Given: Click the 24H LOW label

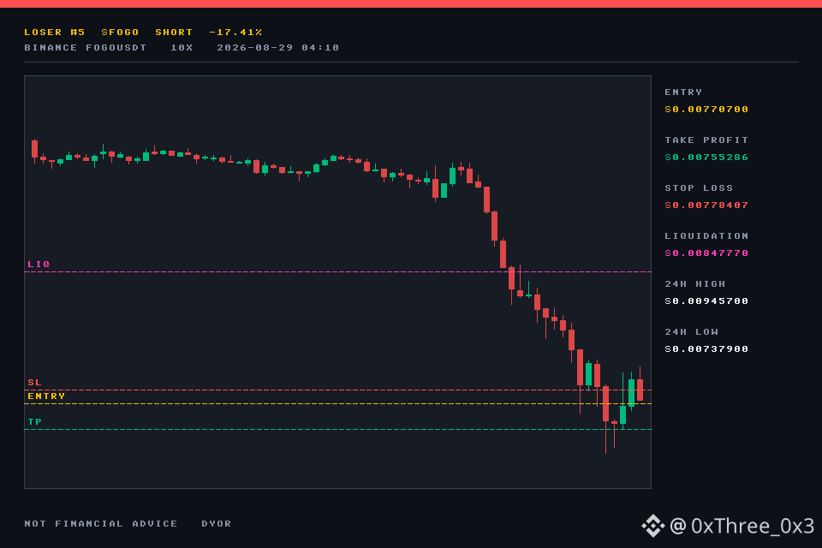Looking at the screenshot, I should point(692,332).
